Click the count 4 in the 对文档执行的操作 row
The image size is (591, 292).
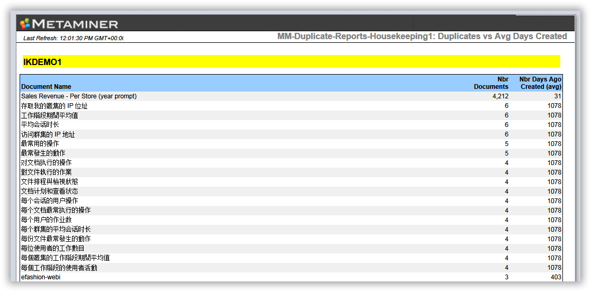pyautogui.click(x=506, y=163)
